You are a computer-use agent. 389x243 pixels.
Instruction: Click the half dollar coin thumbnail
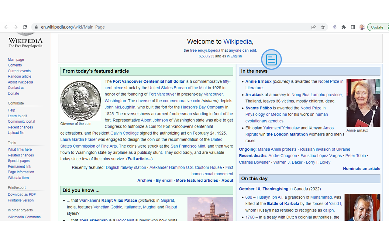(81, 101)
